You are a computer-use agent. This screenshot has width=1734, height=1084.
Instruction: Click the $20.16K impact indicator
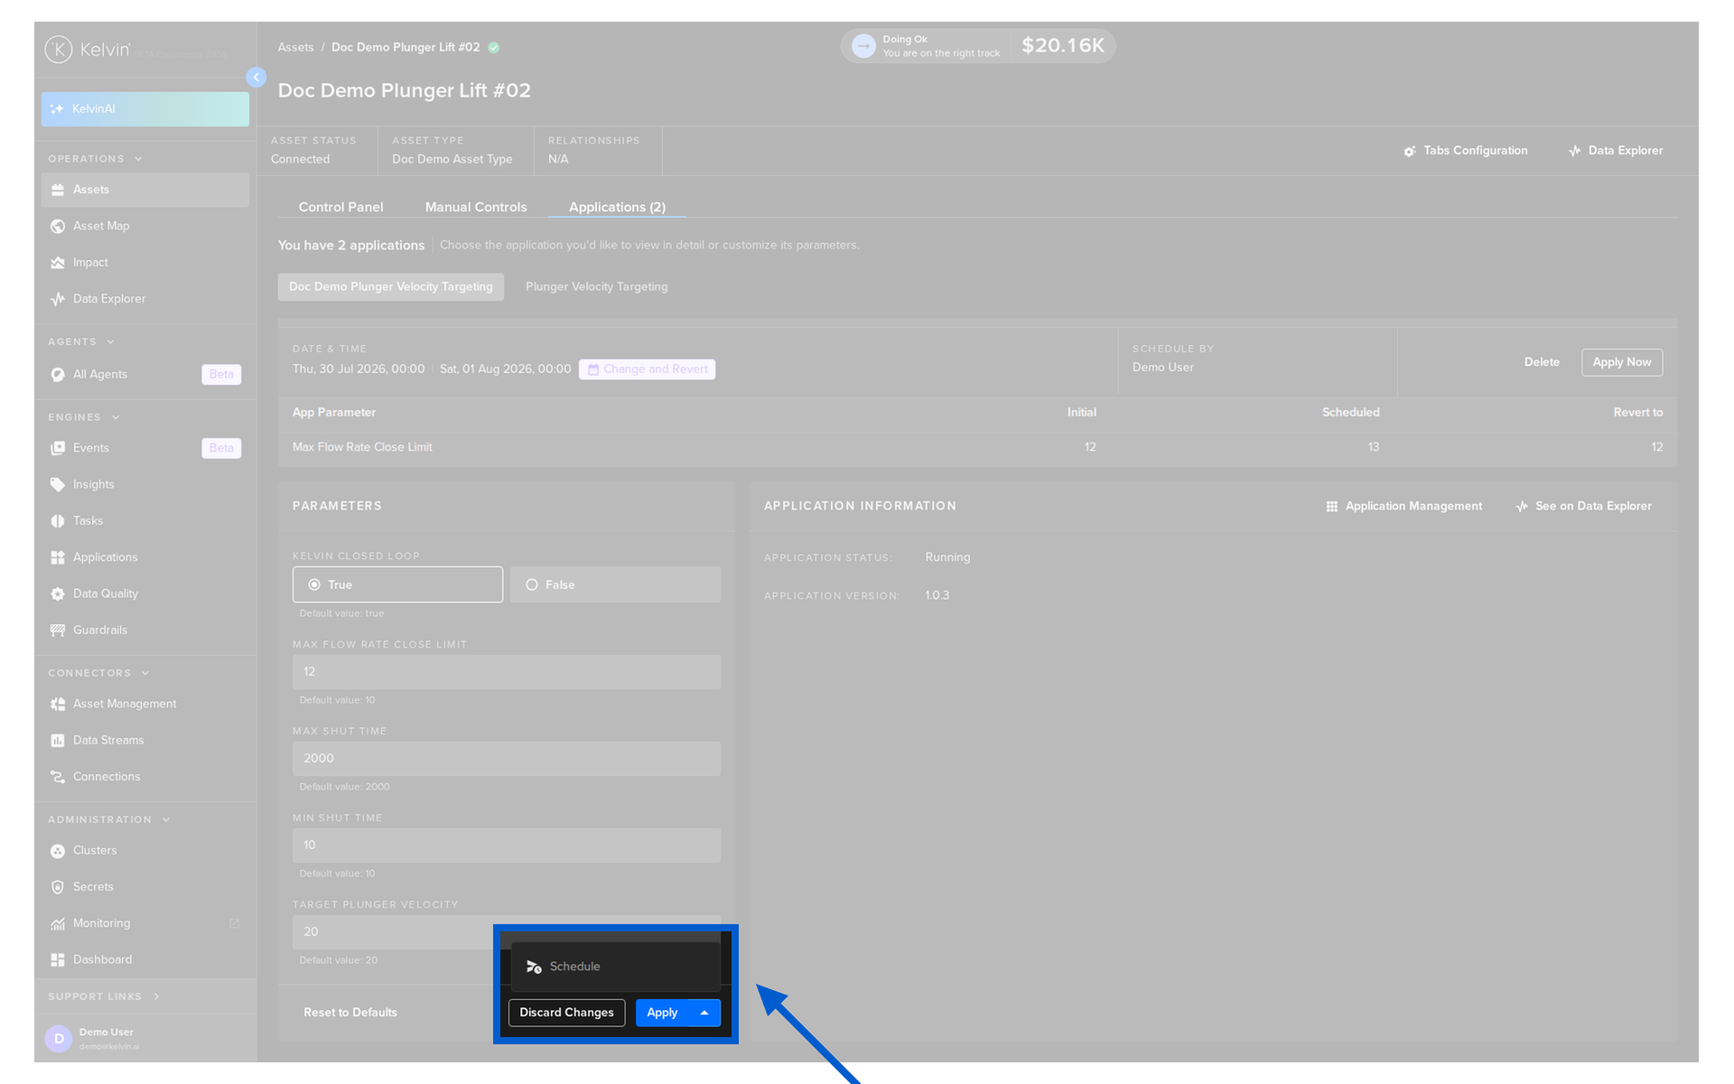1063,46
